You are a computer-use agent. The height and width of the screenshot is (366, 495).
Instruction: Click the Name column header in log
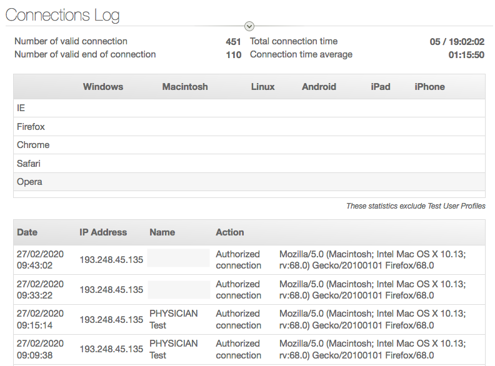pos(162,232)
